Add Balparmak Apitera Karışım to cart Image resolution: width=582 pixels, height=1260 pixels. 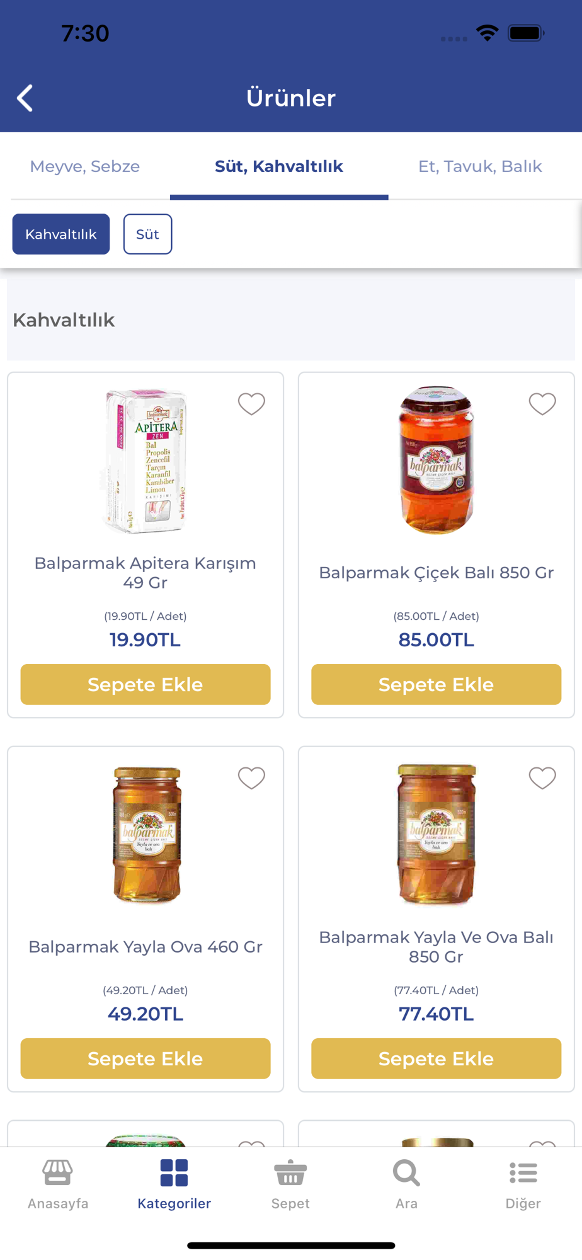pos(145,684)
